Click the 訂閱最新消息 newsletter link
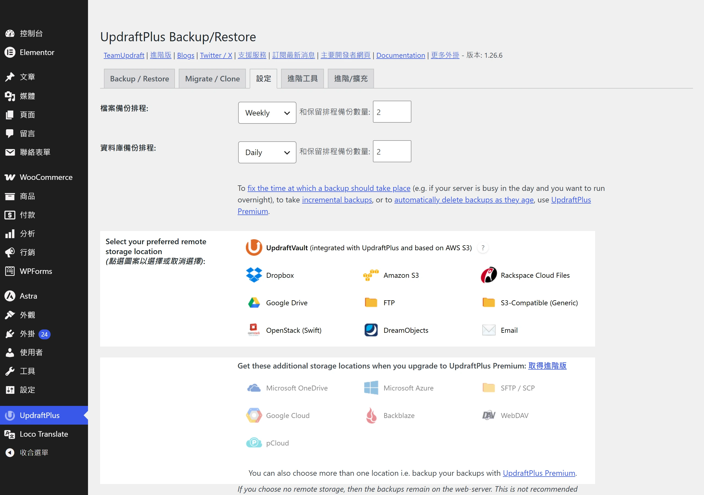 pyautogui.click(x=293, y=55)
